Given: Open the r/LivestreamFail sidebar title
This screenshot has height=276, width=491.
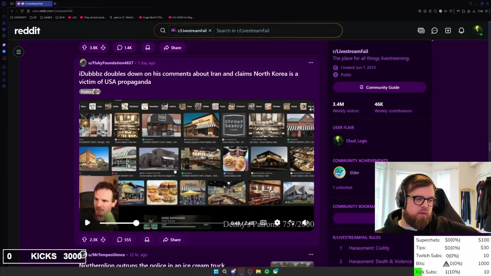Looking at the screenshot, I should [350, 51].
